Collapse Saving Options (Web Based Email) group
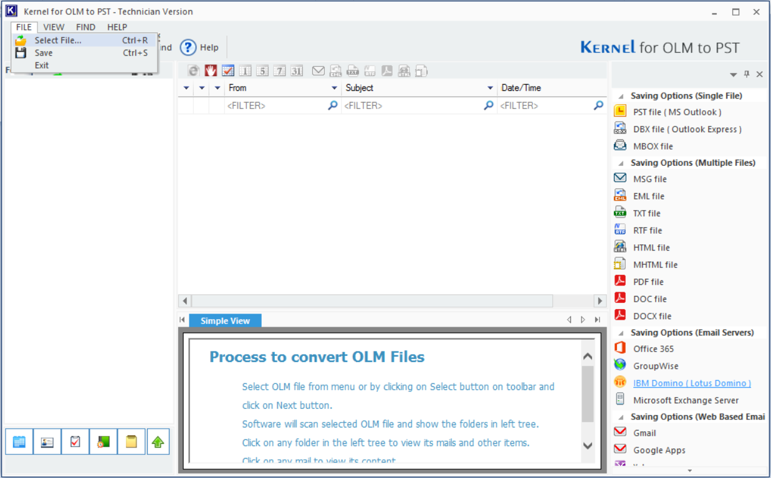Screen dimensions: 771x478 pyautogui.click(x=621, y=418)
